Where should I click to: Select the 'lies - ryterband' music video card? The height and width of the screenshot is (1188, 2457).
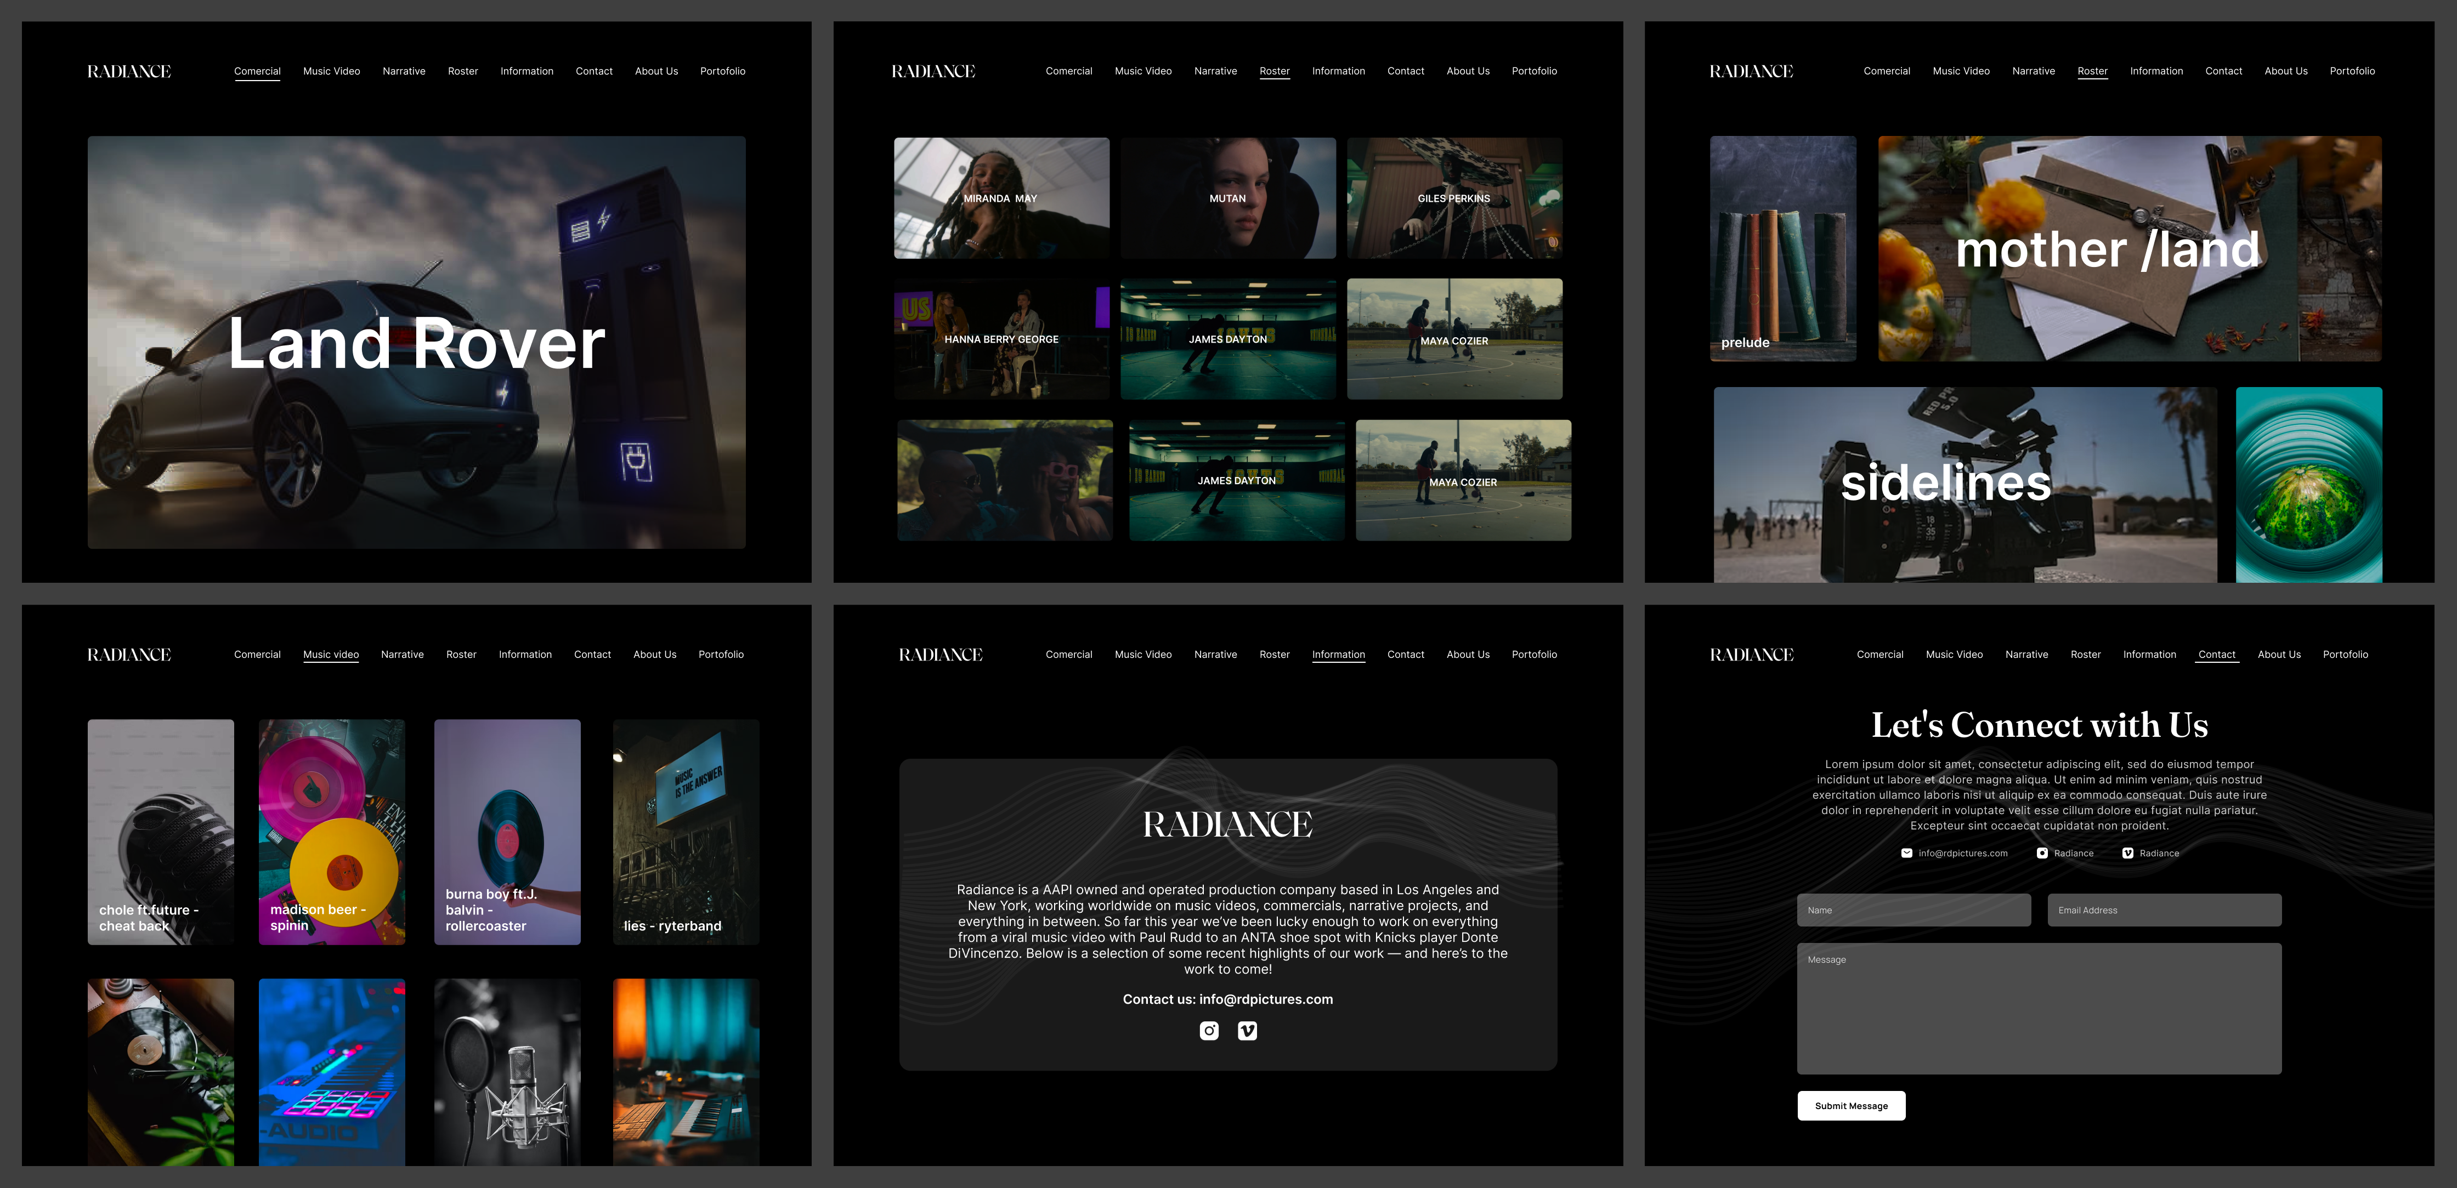point(686,832)
